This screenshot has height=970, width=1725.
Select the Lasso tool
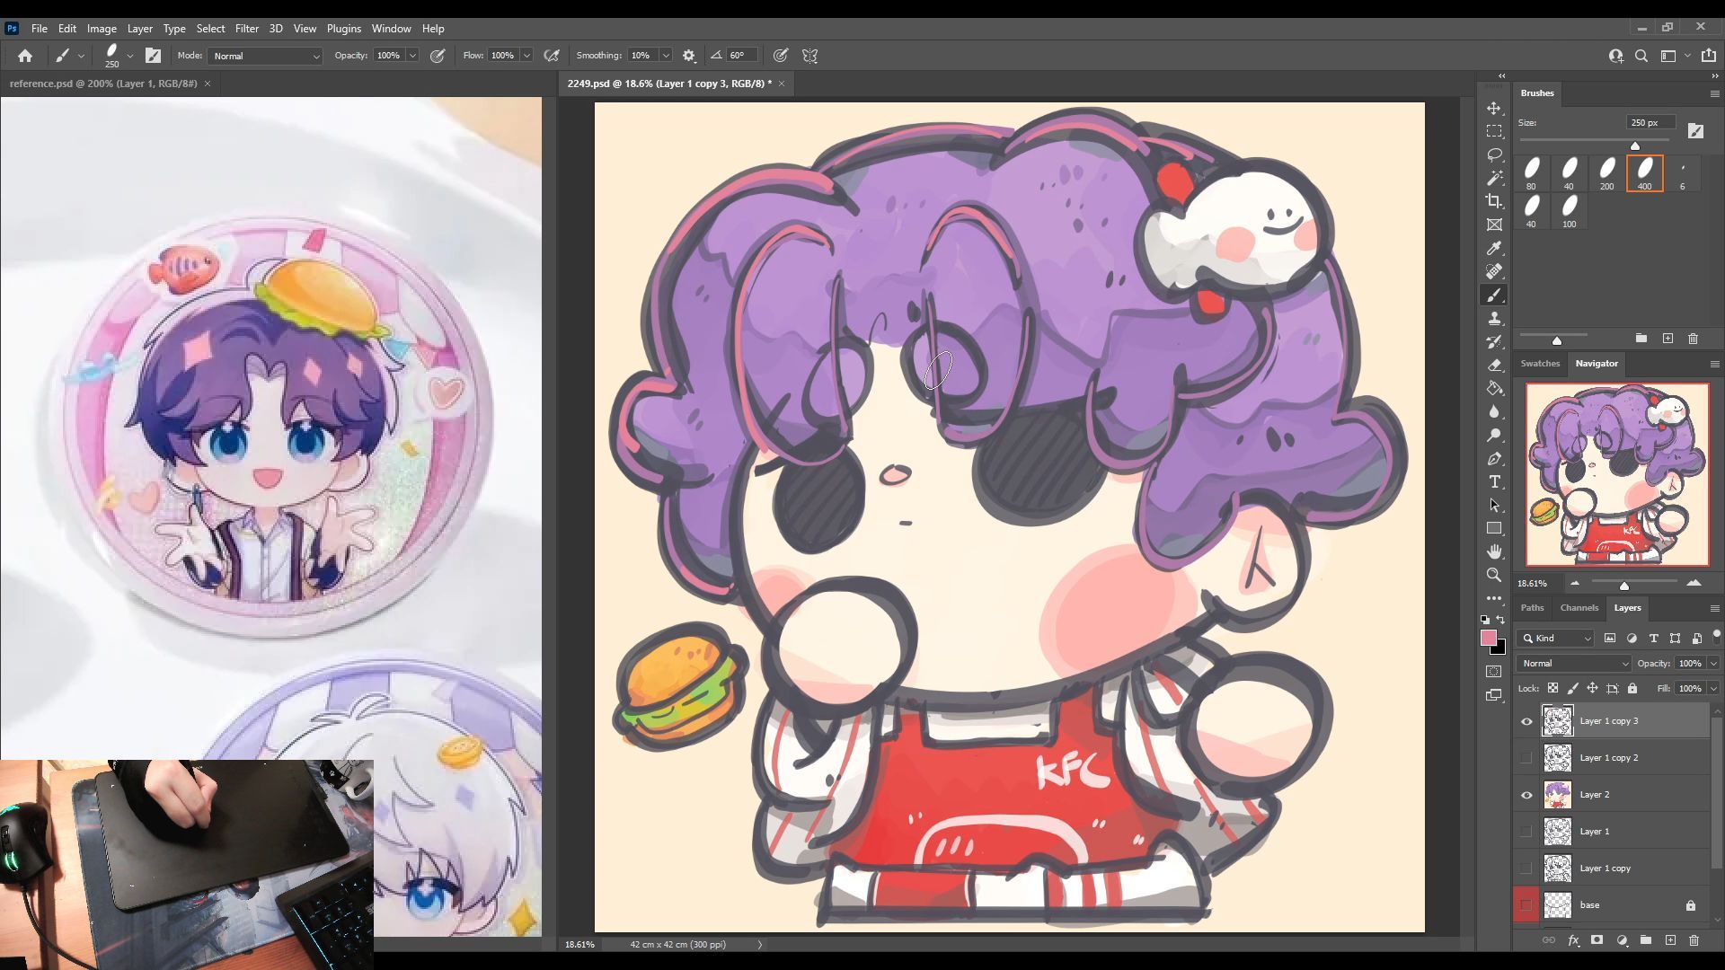point(1494,154)
